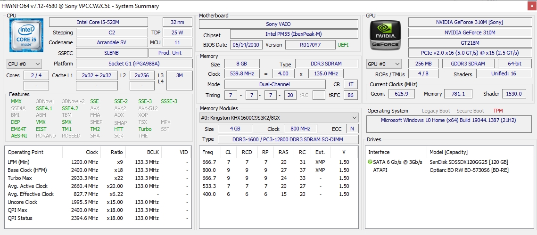537x235 pixels.
Task: Click the module Size 4 GB field
Action: (x=235, y=129)
